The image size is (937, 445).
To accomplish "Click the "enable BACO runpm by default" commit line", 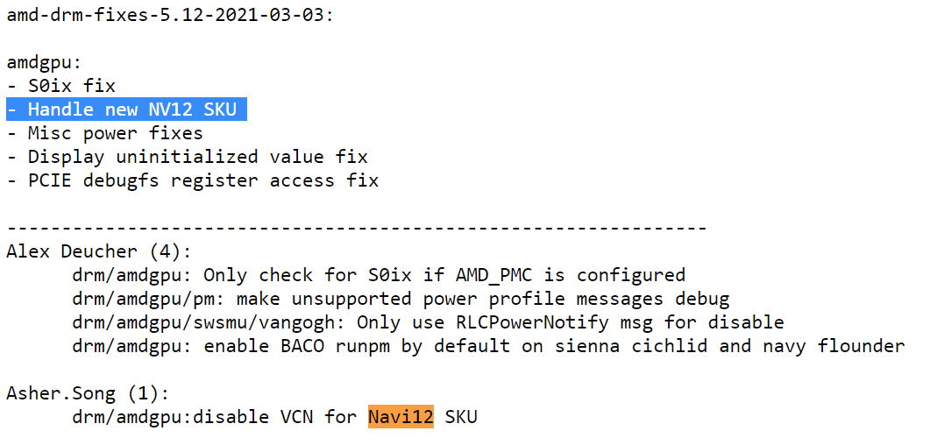I will 488,346.
